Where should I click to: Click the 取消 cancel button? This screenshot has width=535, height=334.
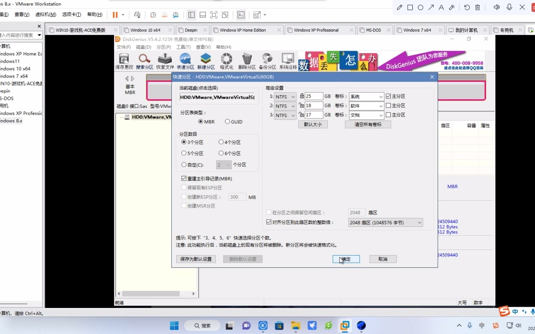(x=383, y=259)
